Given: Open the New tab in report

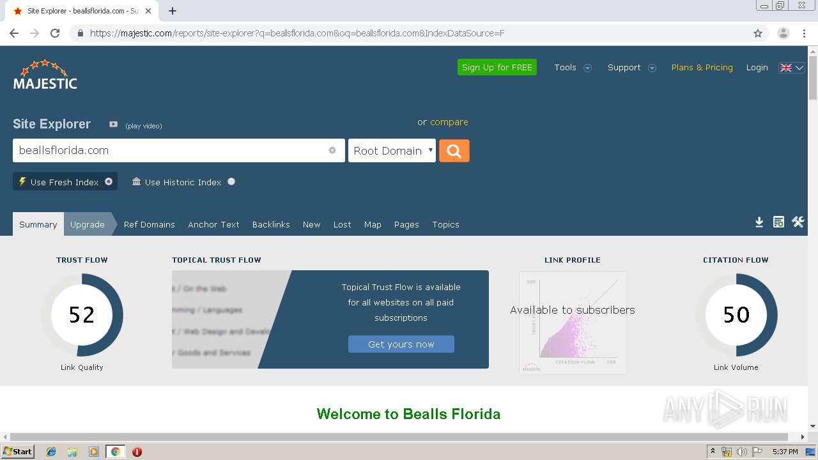Looking at the screenshot, I should [312, 224].
